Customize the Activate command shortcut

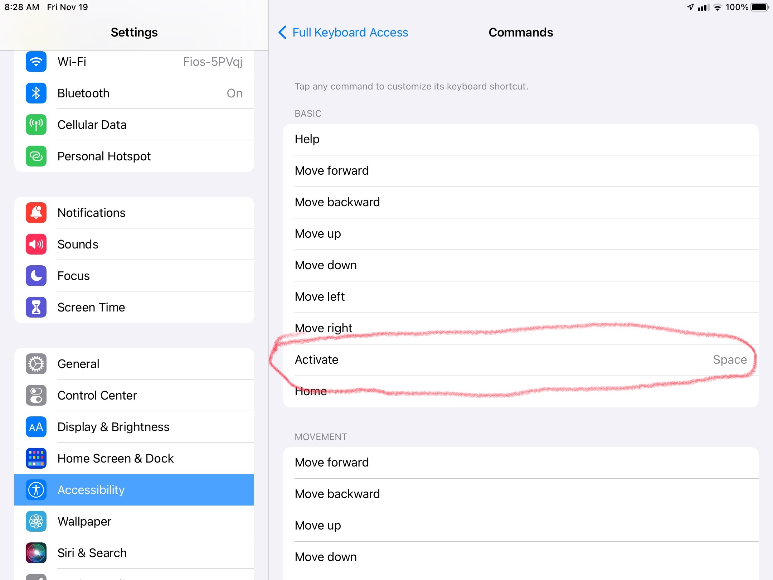[521, 360]
